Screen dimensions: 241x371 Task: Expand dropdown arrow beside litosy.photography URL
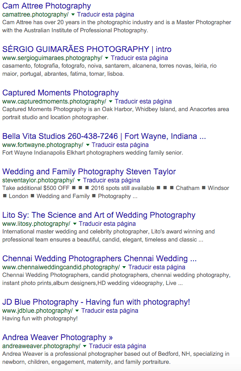pos(74,224)
